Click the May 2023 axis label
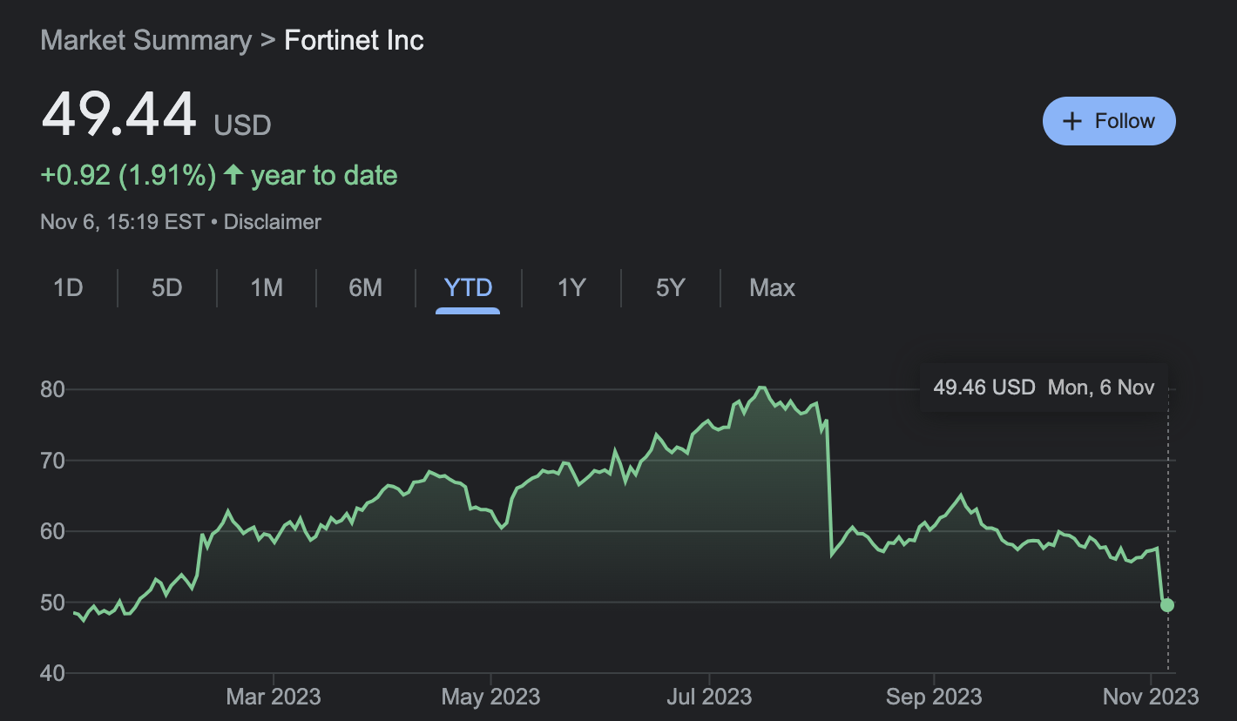The image size is (1237, 721). 491,697
